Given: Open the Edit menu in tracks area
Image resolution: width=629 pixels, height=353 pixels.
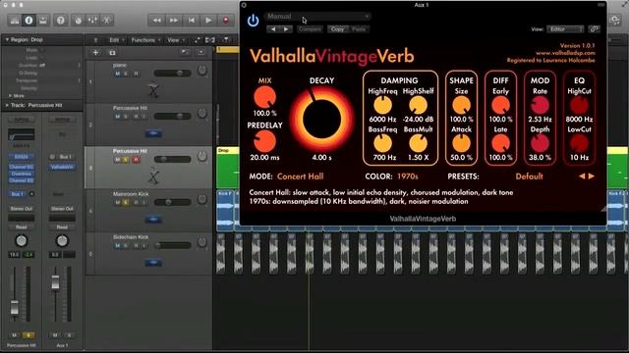Looking at the screenshot, I should point(116,40).
